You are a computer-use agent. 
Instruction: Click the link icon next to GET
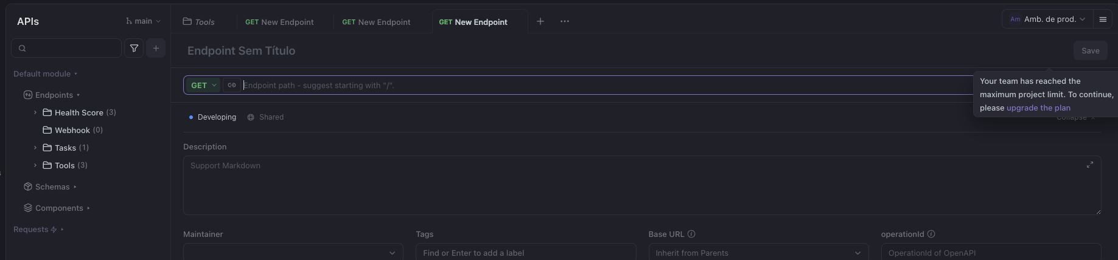(x=231, y=85)
